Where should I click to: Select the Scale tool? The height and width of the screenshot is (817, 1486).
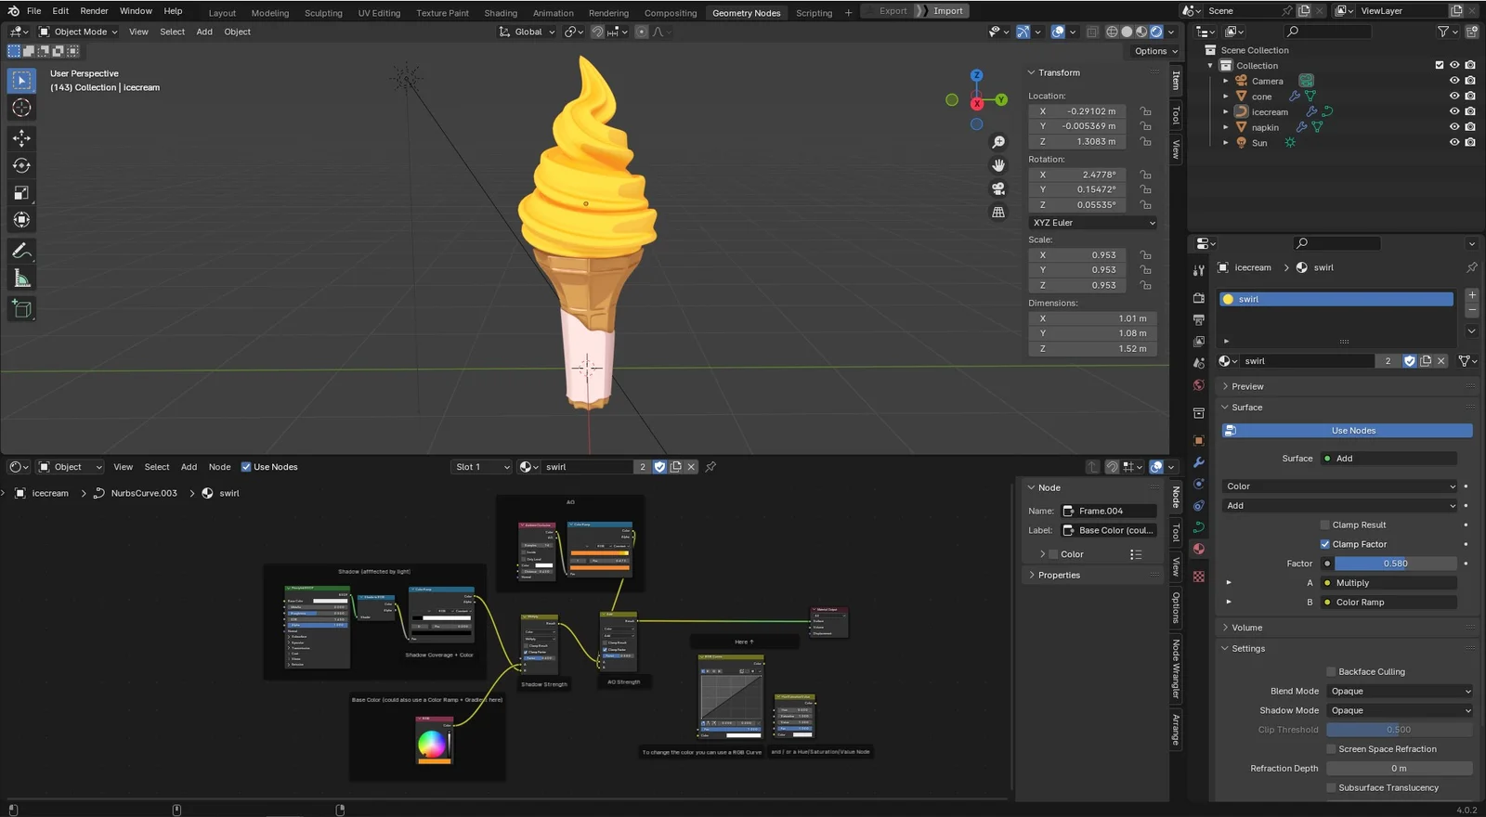pos(21,193)
